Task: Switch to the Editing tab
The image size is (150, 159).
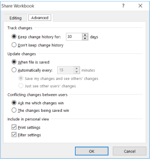Action: [16, 18]
